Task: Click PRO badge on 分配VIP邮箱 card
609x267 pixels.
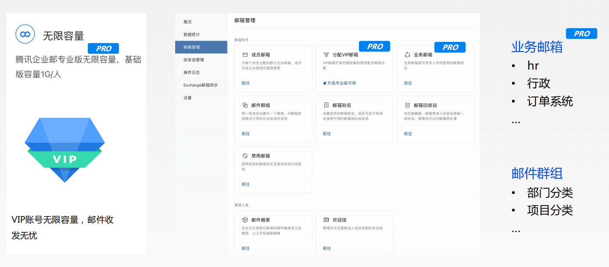Action: pos(374,47)
